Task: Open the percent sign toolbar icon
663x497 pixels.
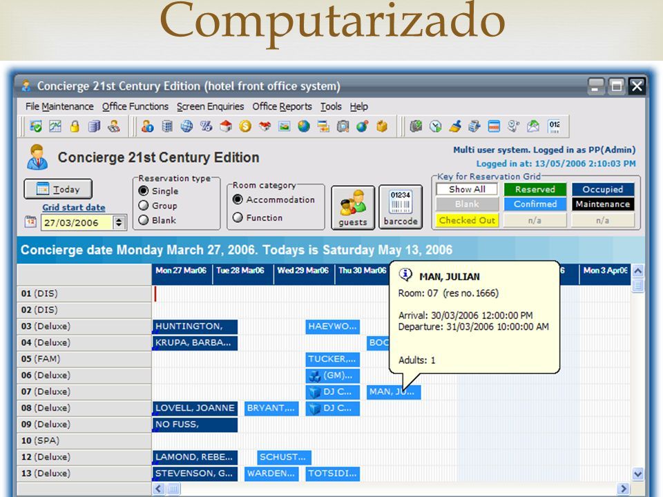Action: (x=206, y=126)
